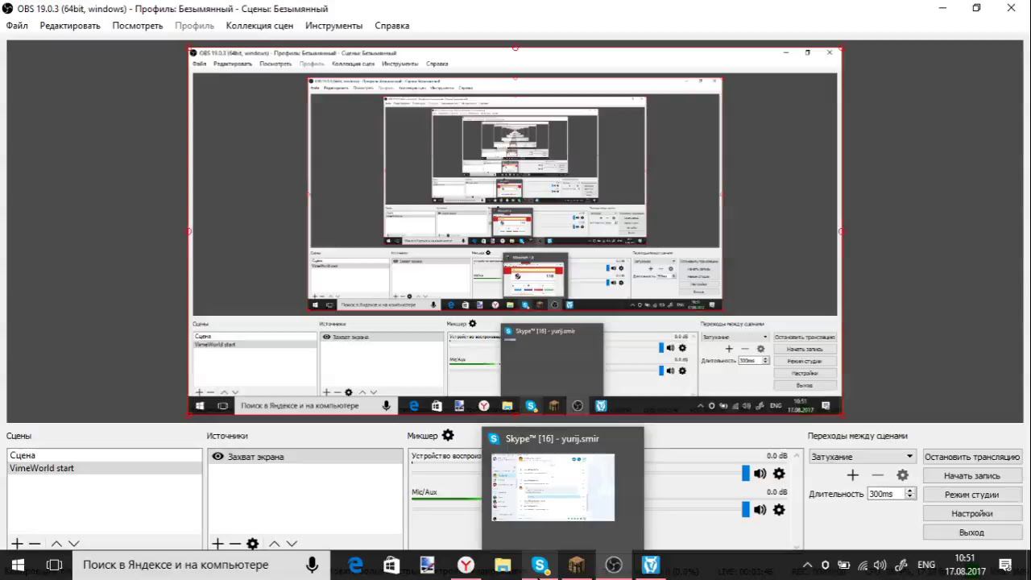Launch Yandex Browser from taskbar

[x=466, y=565]
